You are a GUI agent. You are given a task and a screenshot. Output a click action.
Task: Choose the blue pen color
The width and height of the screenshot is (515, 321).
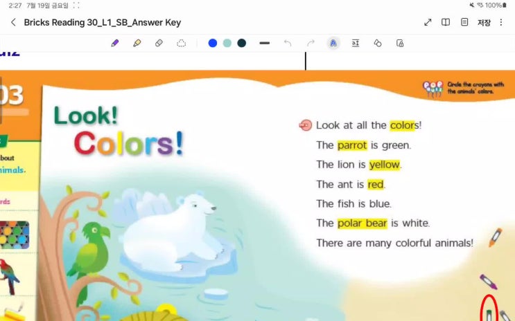point(213,43)
